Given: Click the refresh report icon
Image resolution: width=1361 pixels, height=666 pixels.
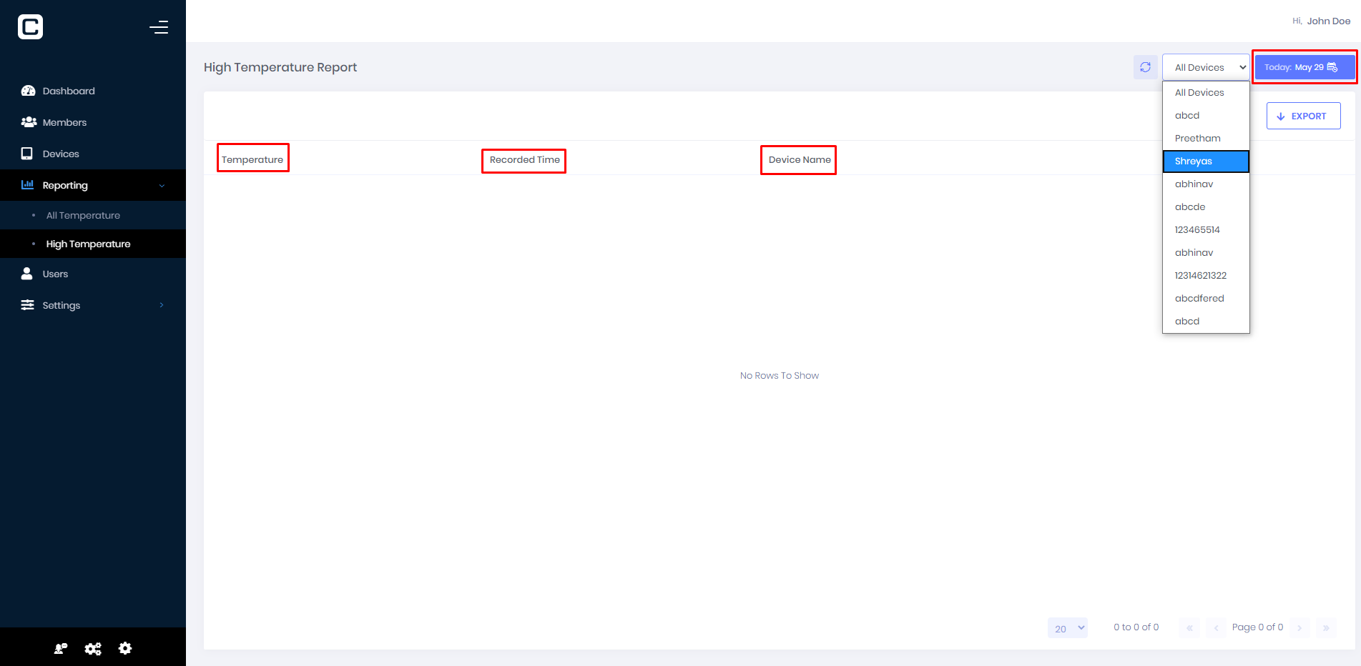Looking at the screenshot, I should coord(1145,67).
